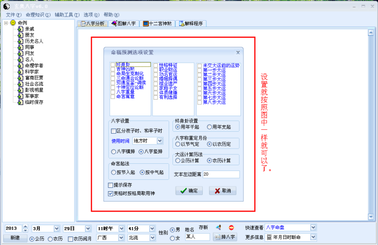Open the 辅助工具 menu
The width and height of the screenshot is (378, 245).
point(67,15)
